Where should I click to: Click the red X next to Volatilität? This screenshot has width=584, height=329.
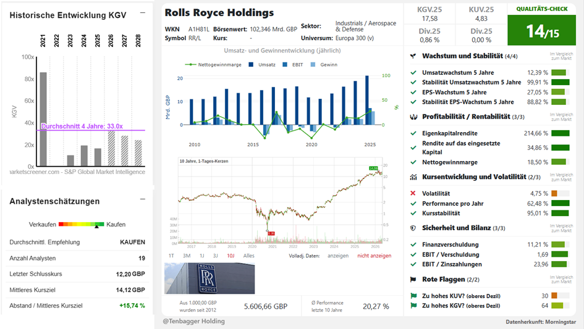point(413,193)
